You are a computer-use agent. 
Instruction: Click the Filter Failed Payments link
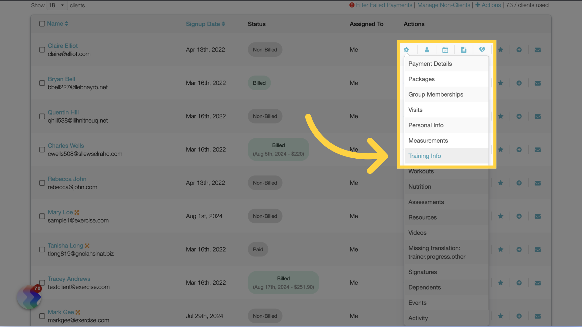coord(384,5)
